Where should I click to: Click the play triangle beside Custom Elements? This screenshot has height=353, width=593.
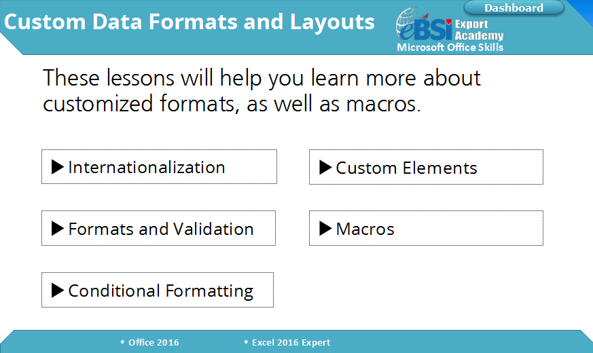(325, 168)
